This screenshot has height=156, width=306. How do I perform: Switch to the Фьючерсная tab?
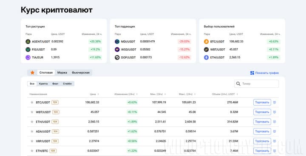[81, 72]
